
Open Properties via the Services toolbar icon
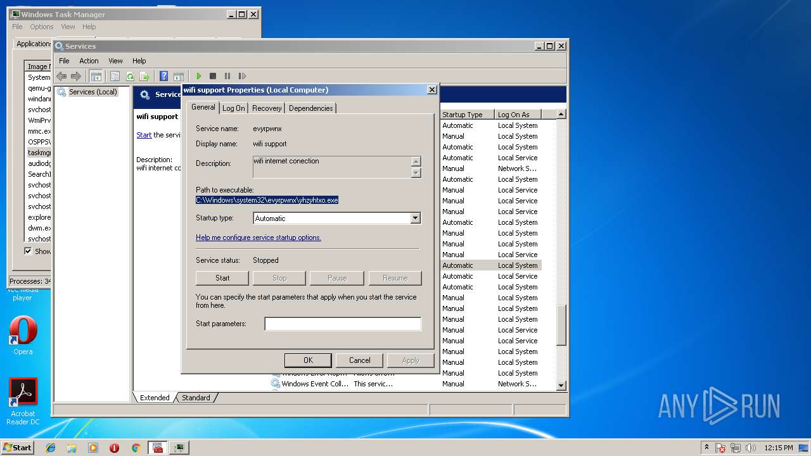(115, 76)
